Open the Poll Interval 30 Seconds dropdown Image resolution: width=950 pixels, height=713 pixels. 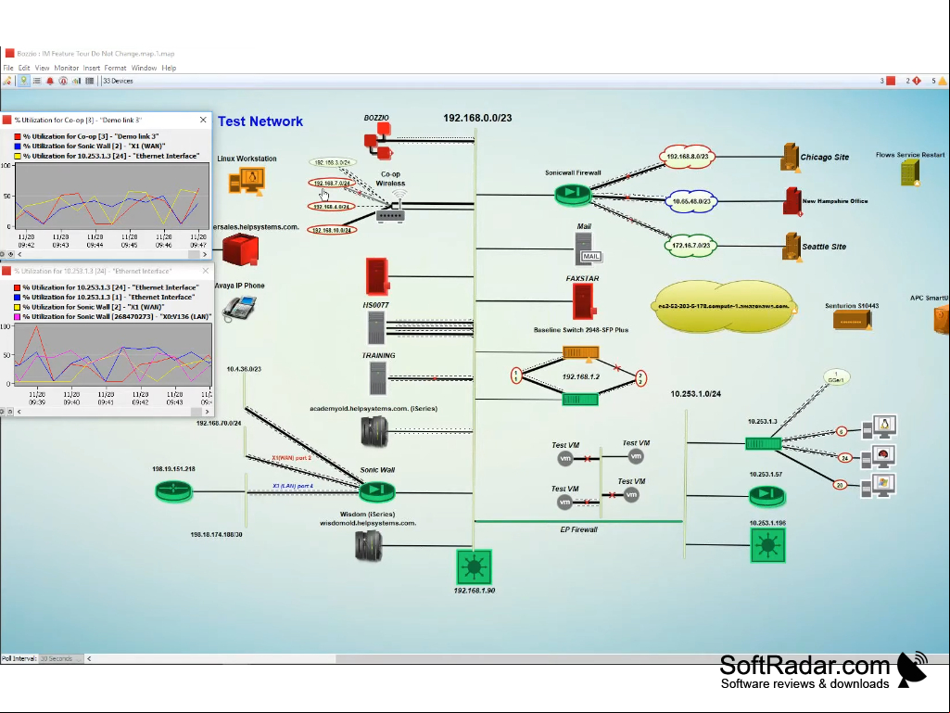(x=60, y=658)
